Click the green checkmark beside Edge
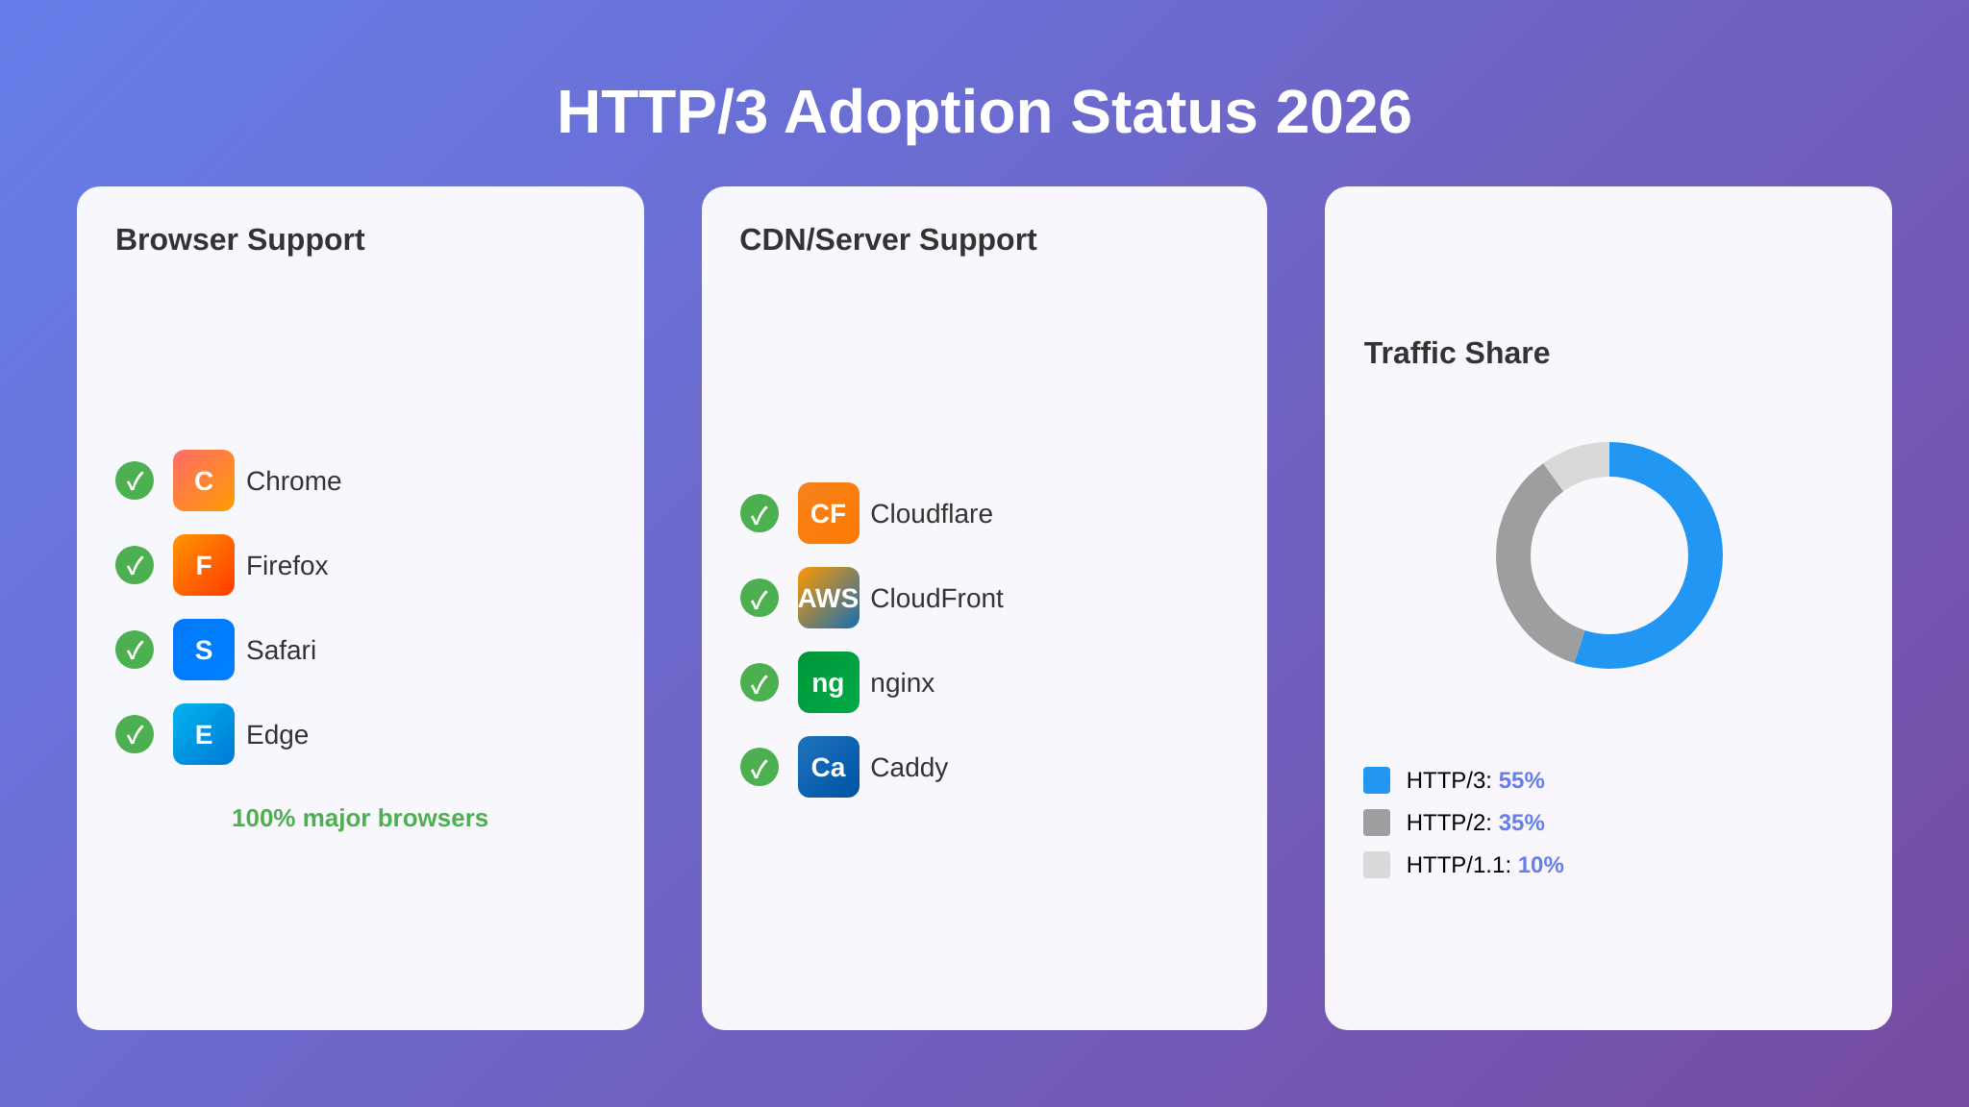Image resolution: width=1969 pixels, height=1107 pixels. [135, 734]
